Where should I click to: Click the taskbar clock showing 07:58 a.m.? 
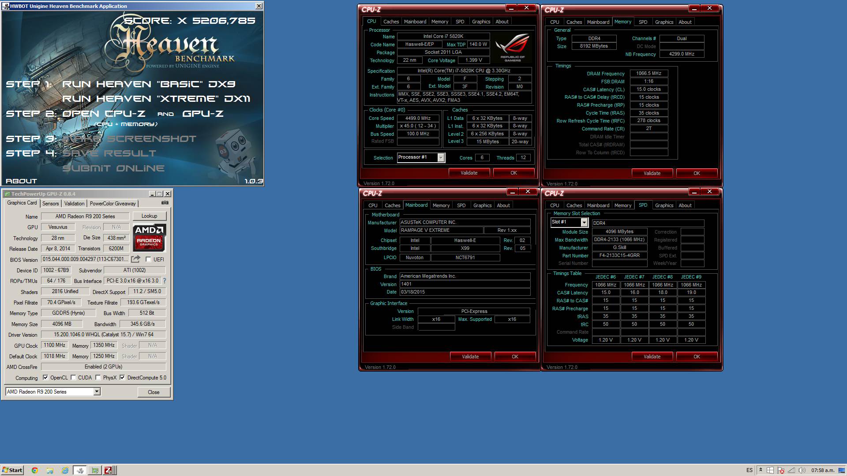[823, 470]
